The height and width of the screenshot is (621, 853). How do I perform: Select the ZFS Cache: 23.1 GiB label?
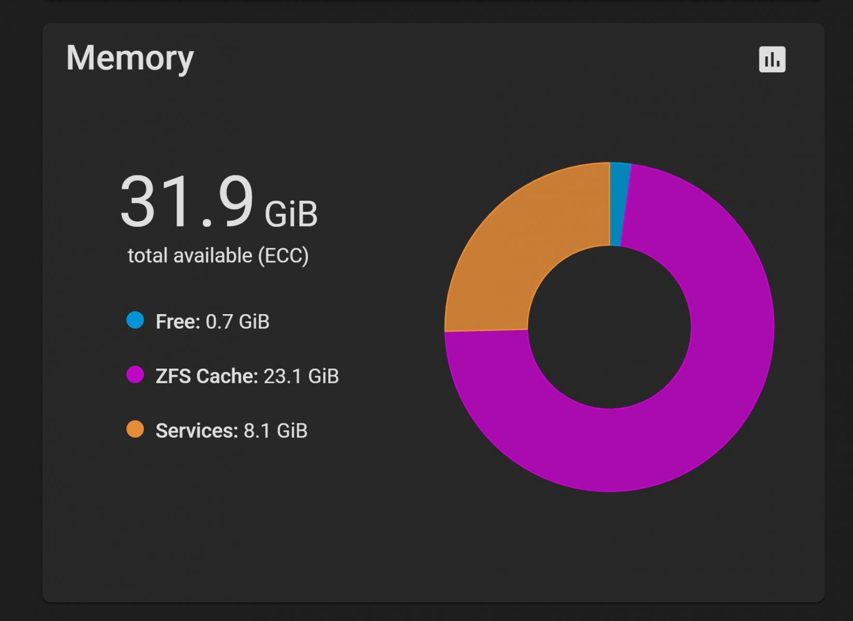[247, 376]
